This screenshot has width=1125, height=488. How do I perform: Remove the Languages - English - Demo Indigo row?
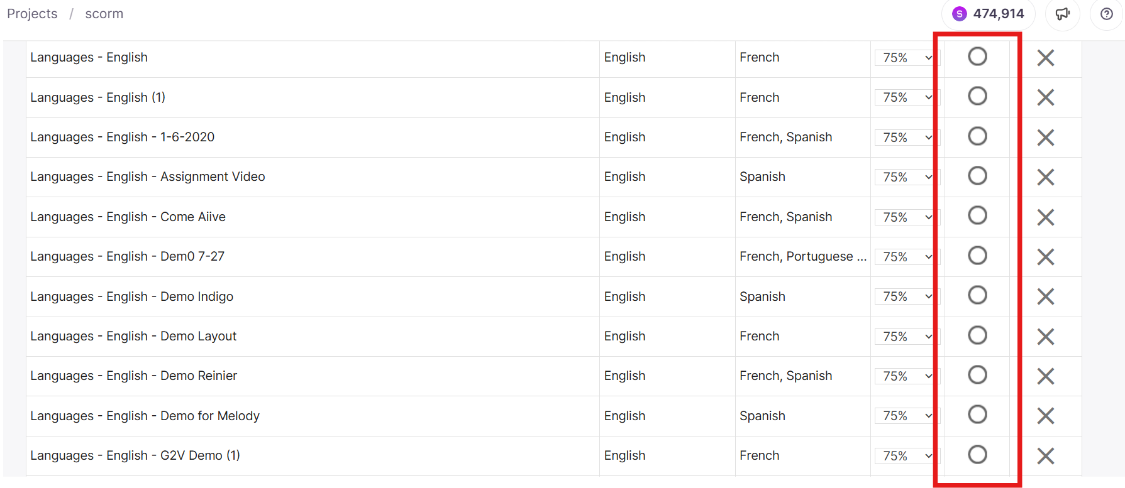click(x=1046, y=296)
